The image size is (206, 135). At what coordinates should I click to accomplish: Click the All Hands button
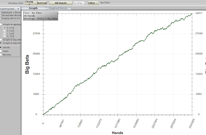pos(61,3)
